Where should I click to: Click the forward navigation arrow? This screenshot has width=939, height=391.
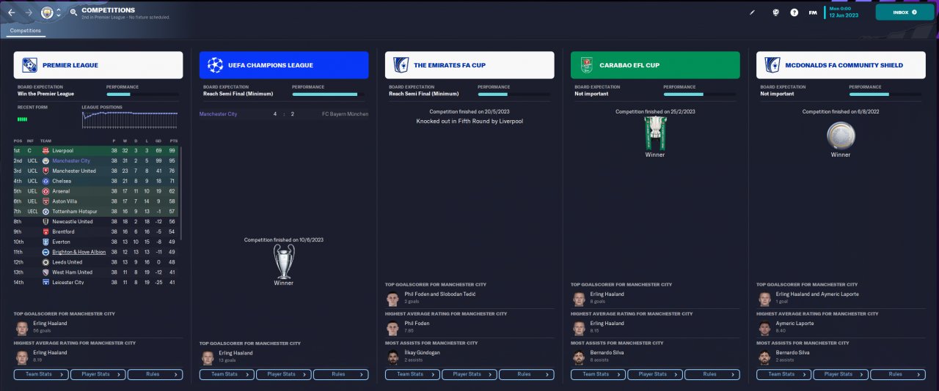[x=29, y=12]
